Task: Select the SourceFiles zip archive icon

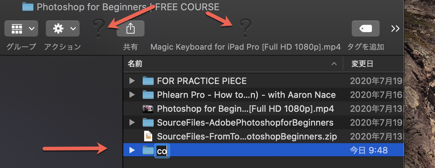Action: (x=148, y=136)
